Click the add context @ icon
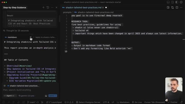The width and height of the screenshot is (185, 104). [5, 86]
